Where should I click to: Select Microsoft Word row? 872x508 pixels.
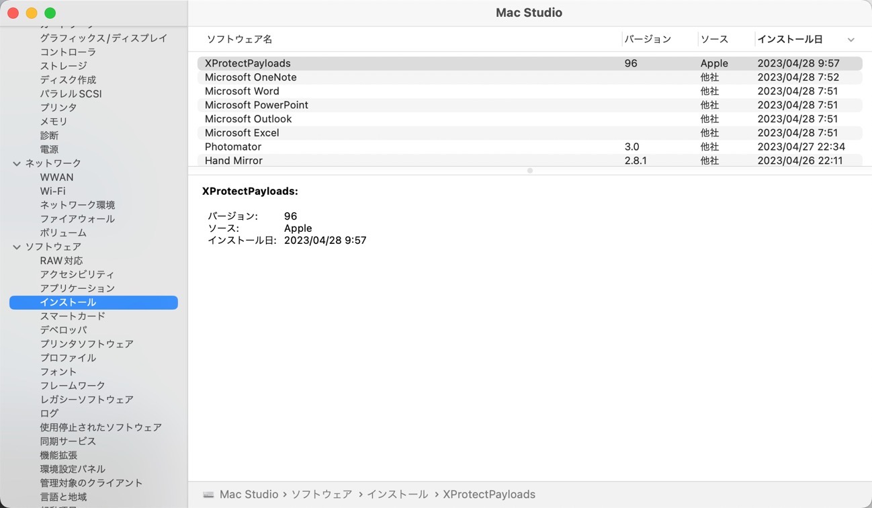pyautogui.click(x=529, y=91)
